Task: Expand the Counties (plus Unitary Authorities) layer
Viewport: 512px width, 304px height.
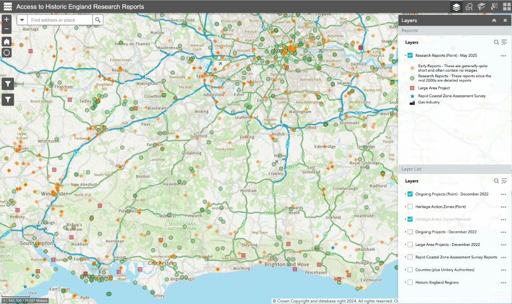Action: (x=405, y=270)
